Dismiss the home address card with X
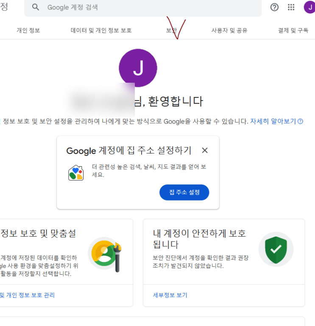 click(205, 150)
